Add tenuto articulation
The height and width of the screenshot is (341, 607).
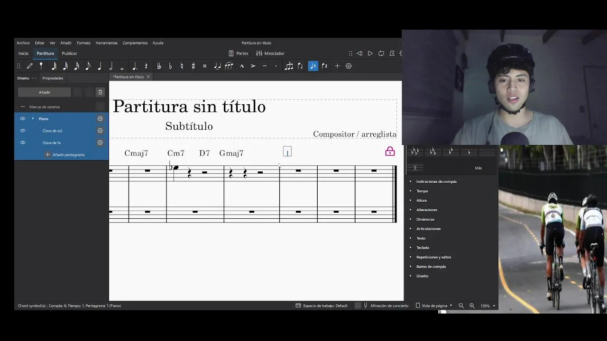pyautogui.click(x=265, y=66)
